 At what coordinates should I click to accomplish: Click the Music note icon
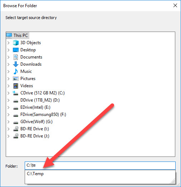(x=16, y=71)
